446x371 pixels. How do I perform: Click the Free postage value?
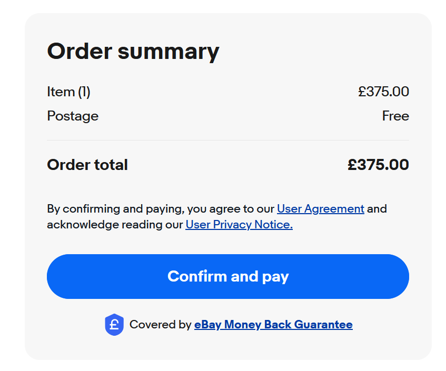click(395, 116)
